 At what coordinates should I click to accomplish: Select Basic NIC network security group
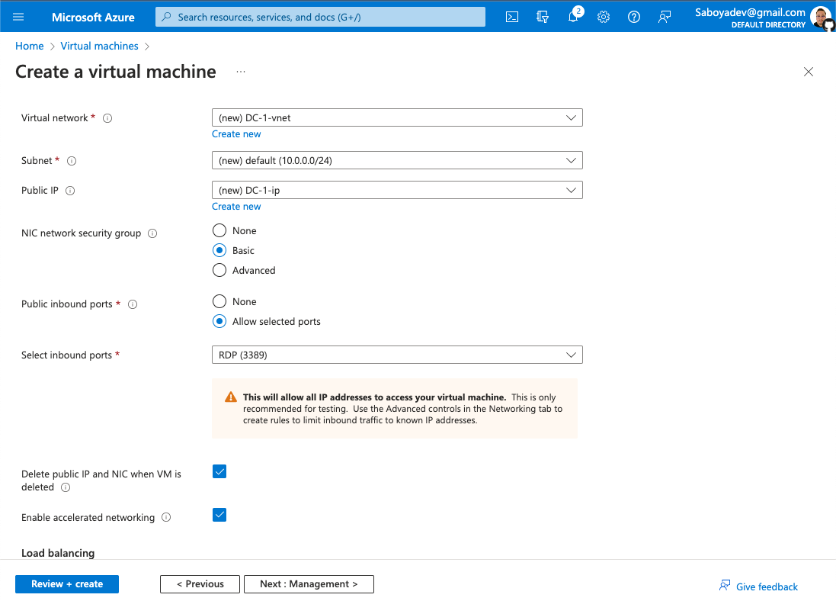tap(219, 250)
